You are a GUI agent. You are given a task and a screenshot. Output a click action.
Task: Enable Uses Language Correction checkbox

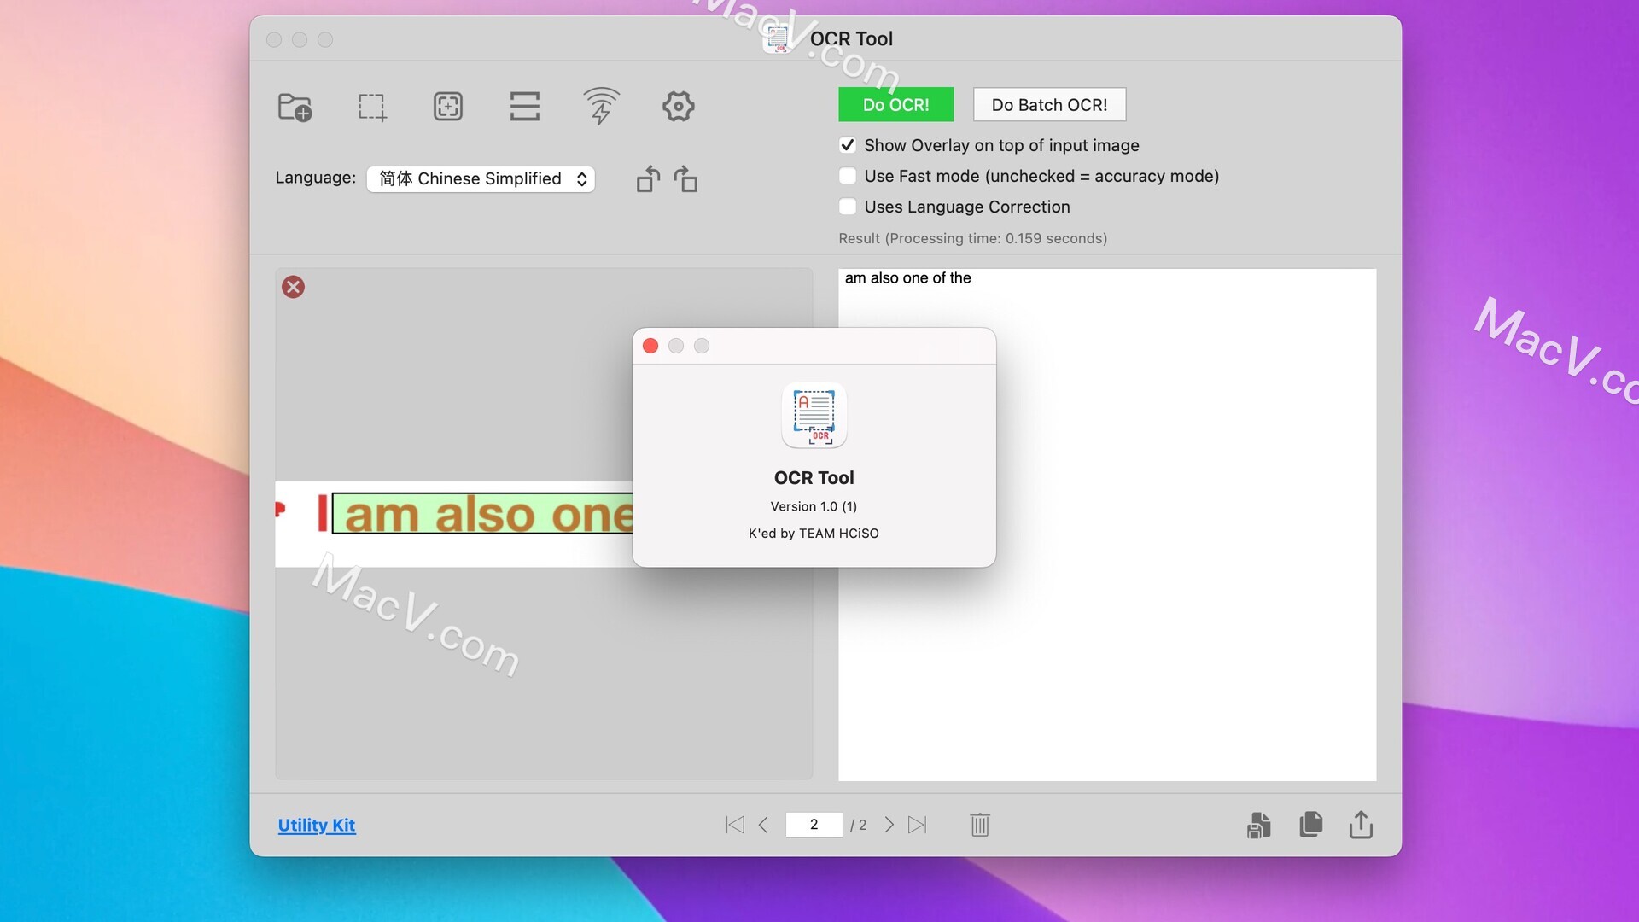[847, 207]
